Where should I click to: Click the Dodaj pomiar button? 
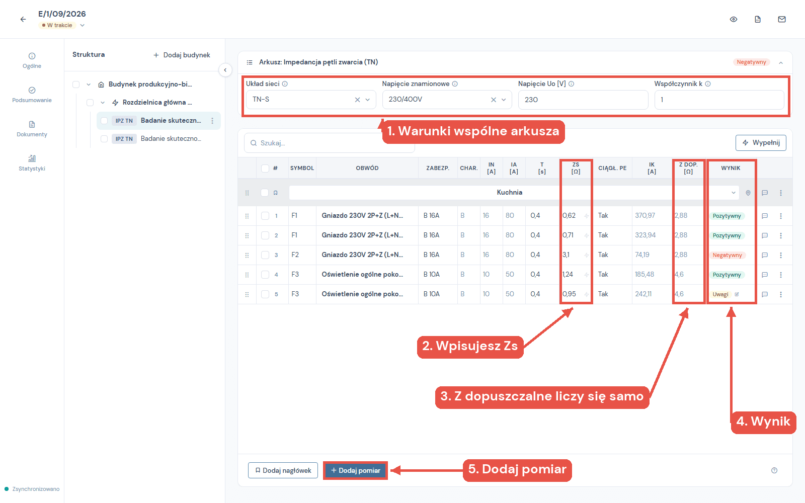[355, 470]
